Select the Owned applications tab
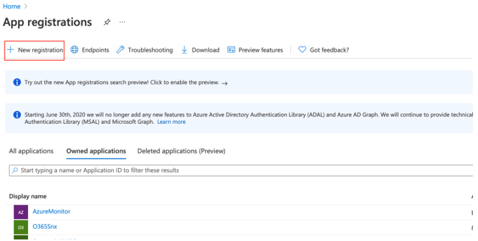This screenshot has height=241, width=478. 96,151
